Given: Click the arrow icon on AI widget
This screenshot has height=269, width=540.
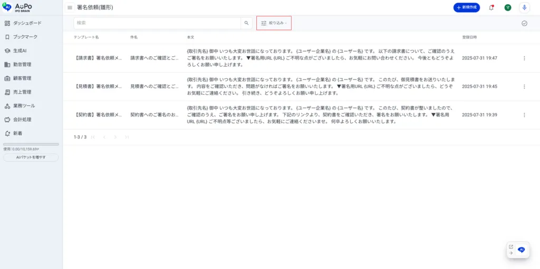Looking at the screenshot, I should pyautogui.click(x=511, y=253).
